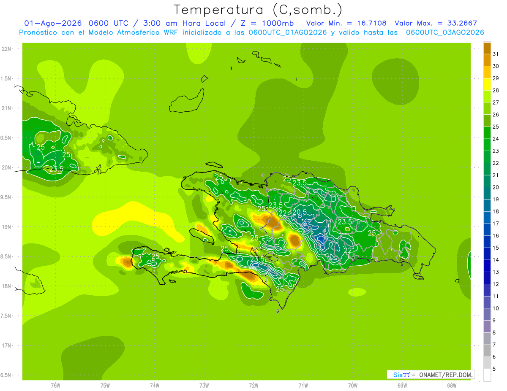
Task: Click the "70W" longitude label
Action: 353,386
